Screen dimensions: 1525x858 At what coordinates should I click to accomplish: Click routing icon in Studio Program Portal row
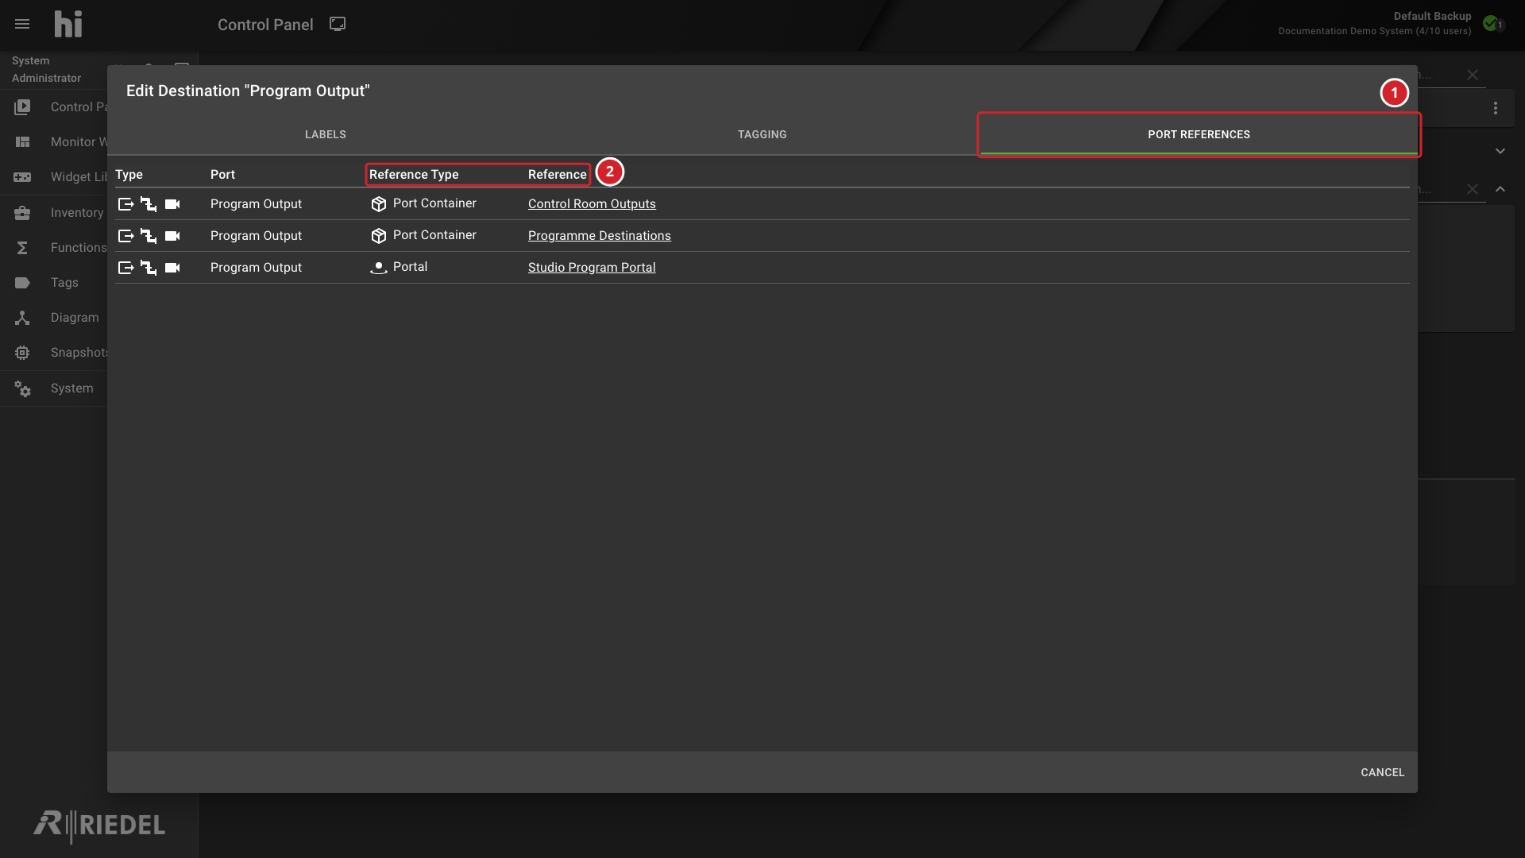coord(149,268)
